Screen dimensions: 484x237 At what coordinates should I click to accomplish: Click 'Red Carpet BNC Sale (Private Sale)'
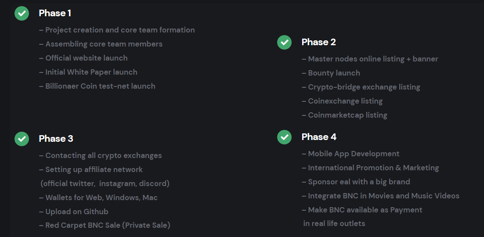coord(105,225)
